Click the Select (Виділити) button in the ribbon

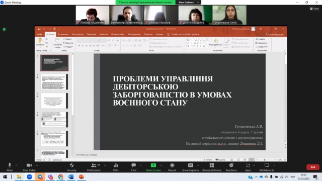click(x=262, y=47)
